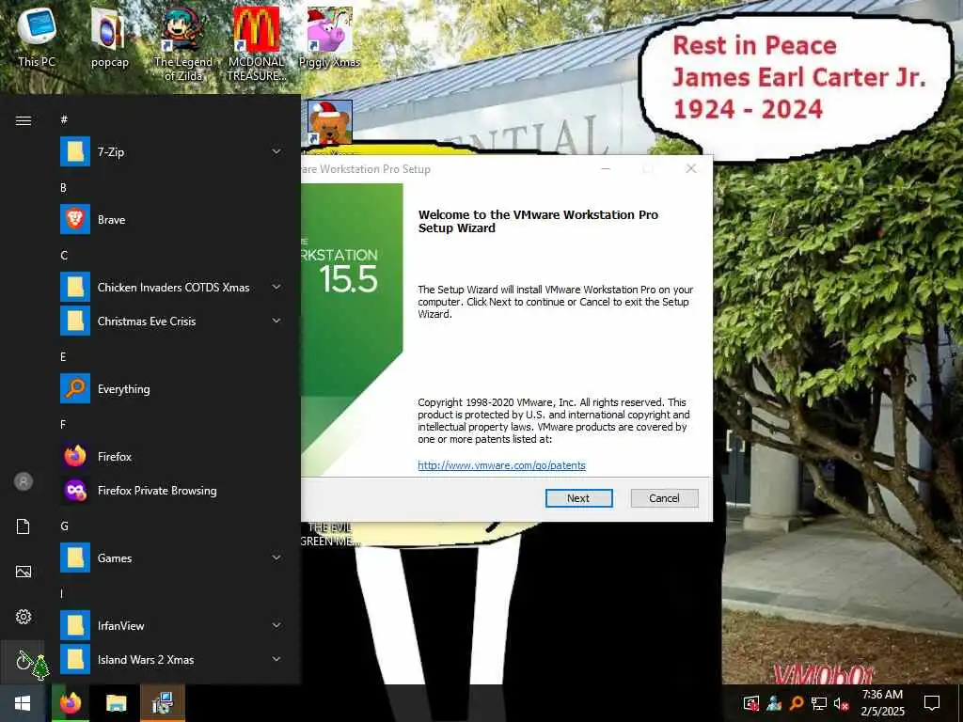This screenshot has width=963, height=722.
Task: Select The Evil Green Me desktop icon label
Action: (330, 534)
